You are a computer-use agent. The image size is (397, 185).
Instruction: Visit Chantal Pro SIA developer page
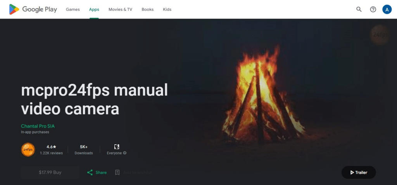tap(38, 126)
